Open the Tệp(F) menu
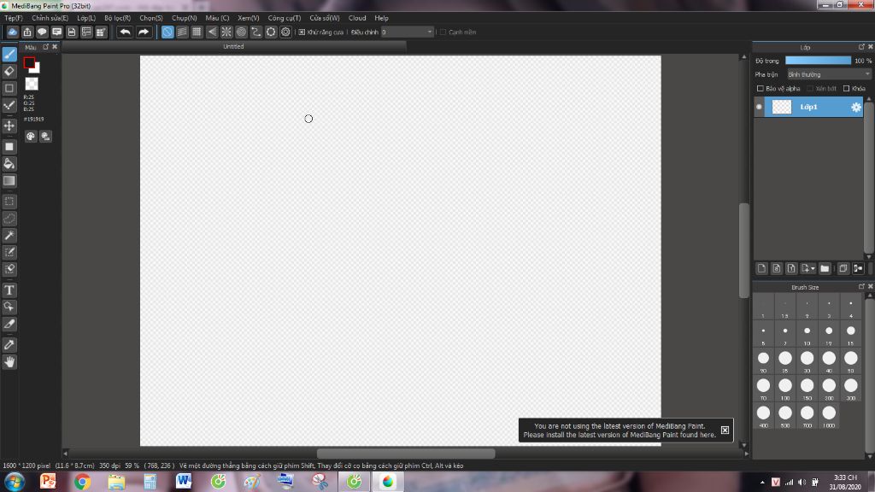Viewport: 875px width, 492px height. coord(14,18)
